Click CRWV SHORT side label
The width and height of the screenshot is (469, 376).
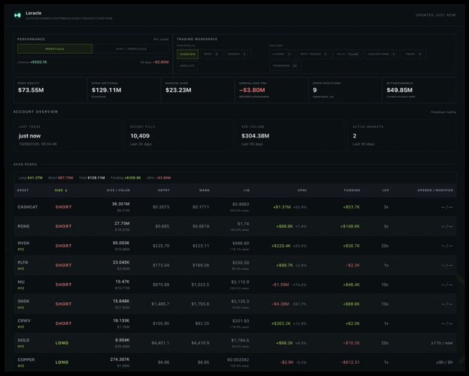(63, 324)
